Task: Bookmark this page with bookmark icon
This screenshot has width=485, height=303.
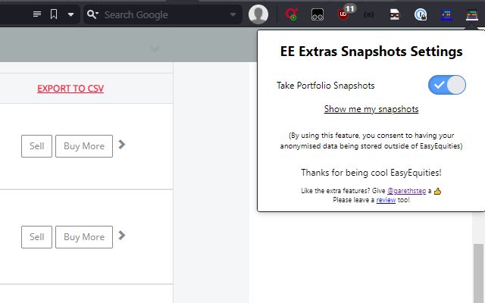Action: 54,14
